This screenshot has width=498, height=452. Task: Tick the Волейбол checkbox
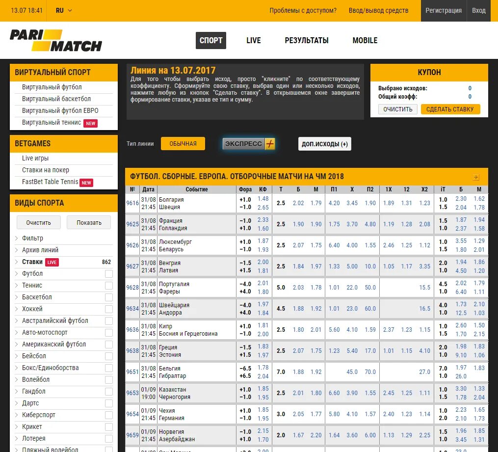click(x=108, y=379)
